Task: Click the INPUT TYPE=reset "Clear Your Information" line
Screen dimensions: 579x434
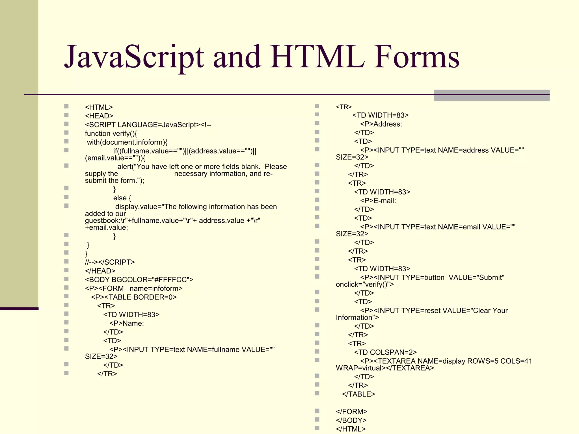Action: click(422, 314)
